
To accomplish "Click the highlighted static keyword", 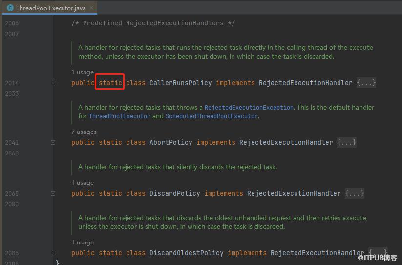I will tap(110, 83).
